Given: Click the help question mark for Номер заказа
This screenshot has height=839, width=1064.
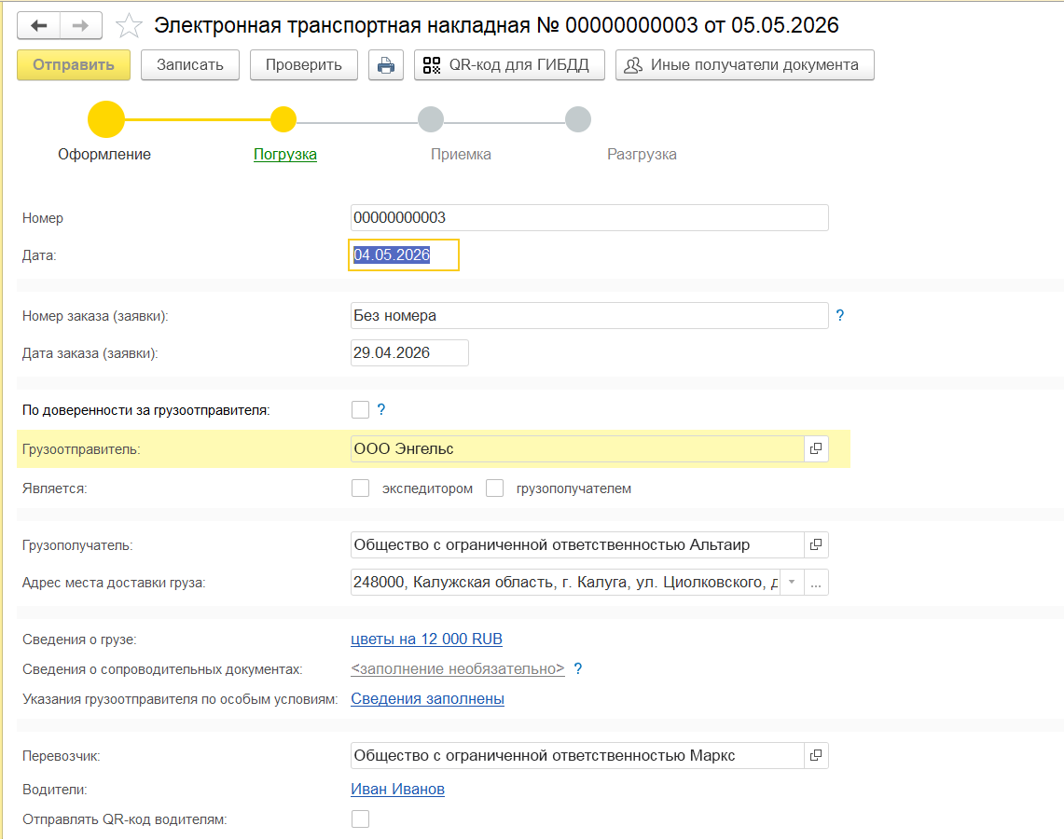Looking at the screenshot, I should [840, 315].
